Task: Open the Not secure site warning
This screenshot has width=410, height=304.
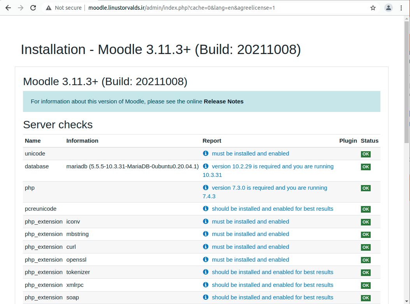Action: [x=64, y=8]
